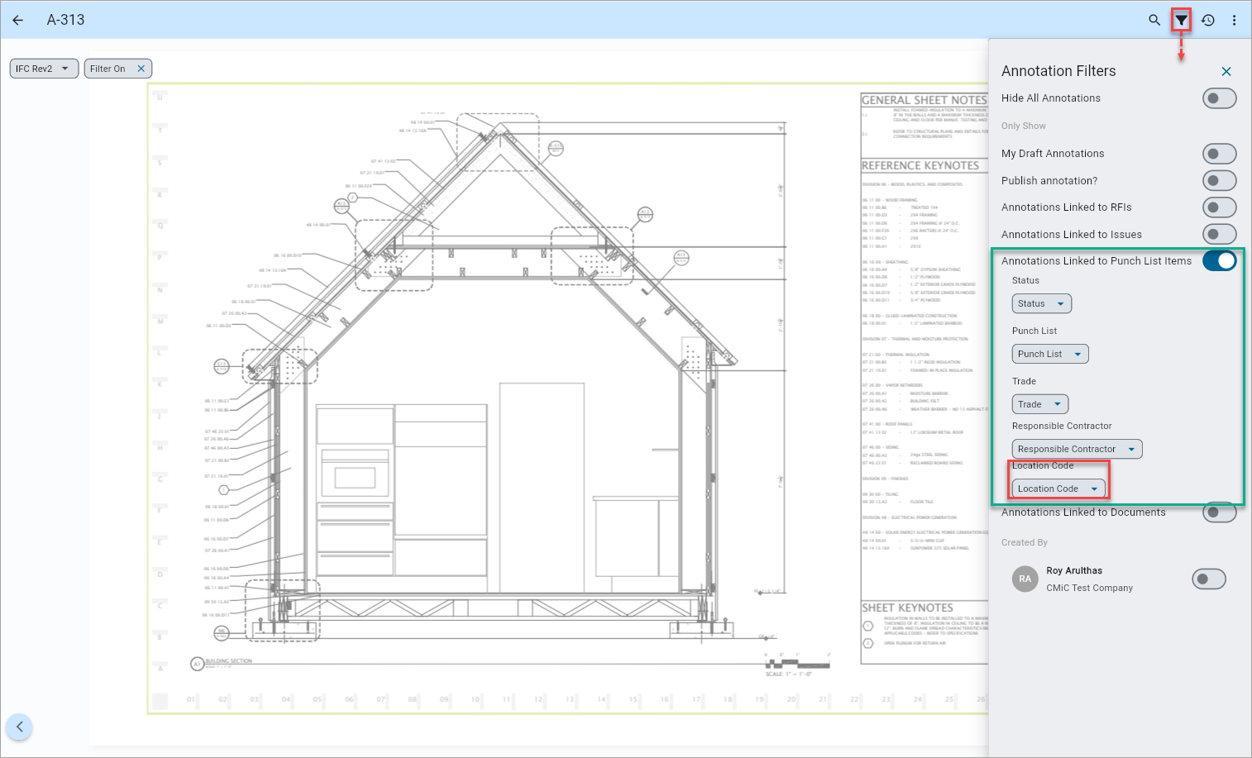The width and height of the screenshot is (1252, 758).
Task: Toggle the Publish annotation? switch
Action: click(1219, 180)
